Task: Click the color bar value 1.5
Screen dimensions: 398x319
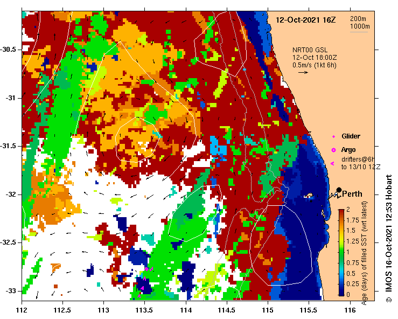Action: 351,231
